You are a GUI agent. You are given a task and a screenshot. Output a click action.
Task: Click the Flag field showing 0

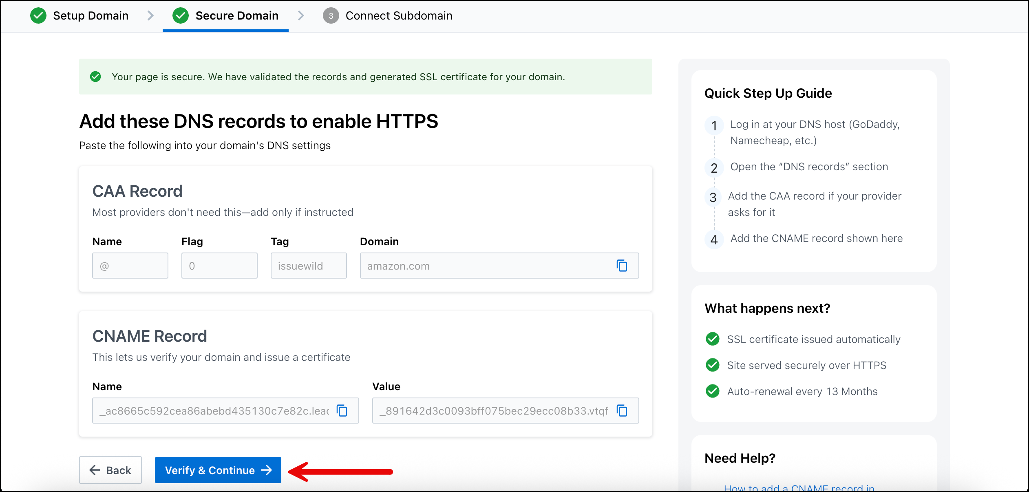click(x=219, y=266)
